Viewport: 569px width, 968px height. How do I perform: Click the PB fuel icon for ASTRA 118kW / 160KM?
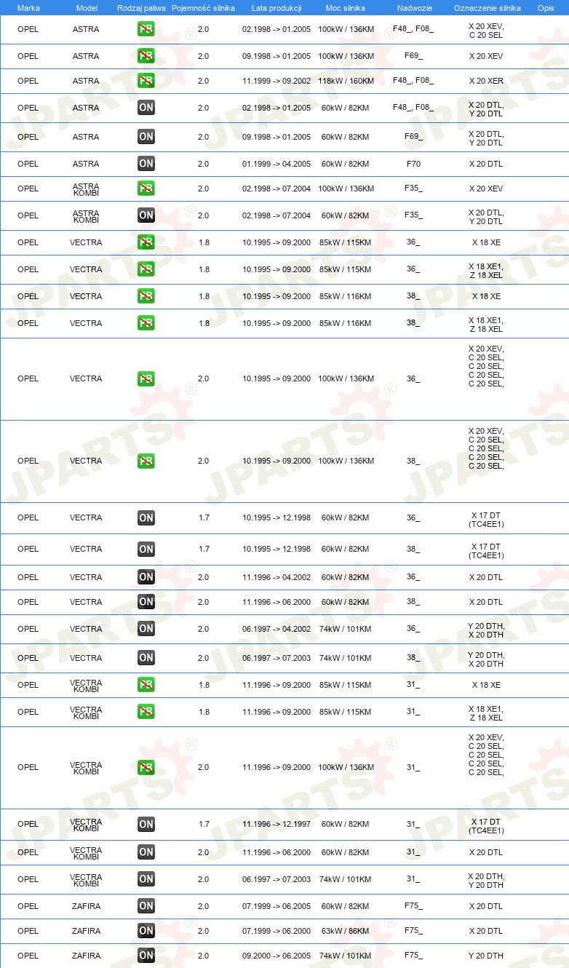click(146, 81)
